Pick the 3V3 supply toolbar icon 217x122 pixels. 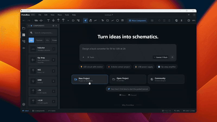tap(63, 20)
